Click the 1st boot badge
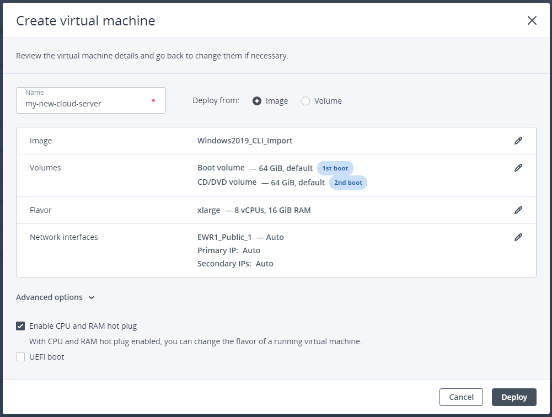 [x=335, y=168]
